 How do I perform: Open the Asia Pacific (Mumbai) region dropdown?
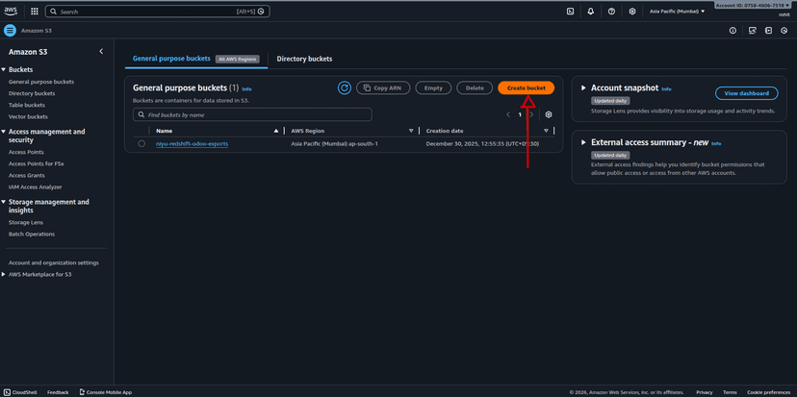point(677,12)
